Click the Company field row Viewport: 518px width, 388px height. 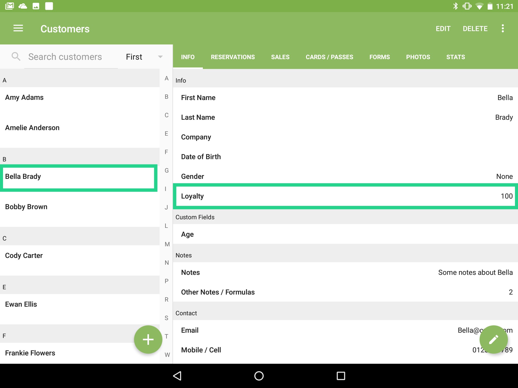346,137
